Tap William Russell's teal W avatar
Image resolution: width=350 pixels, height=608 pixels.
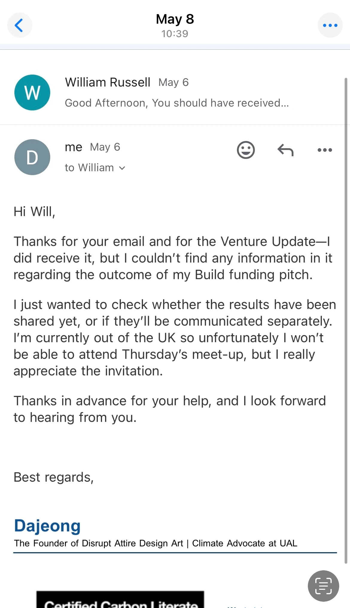tap(32, 93)
